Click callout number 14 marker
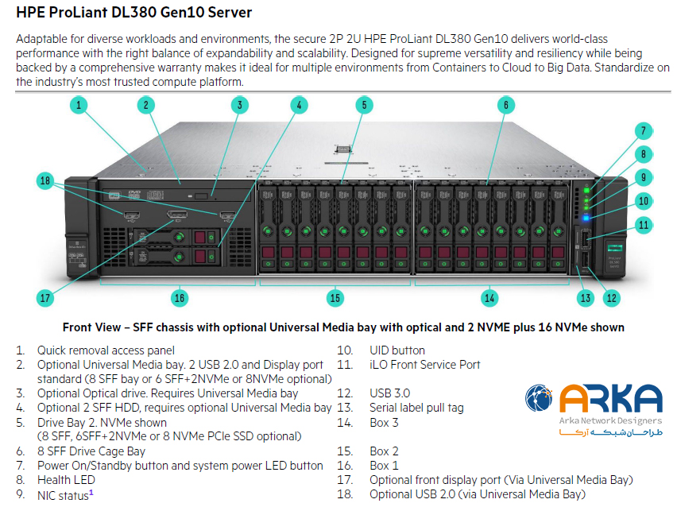The image size is (677, 507). 489,298
